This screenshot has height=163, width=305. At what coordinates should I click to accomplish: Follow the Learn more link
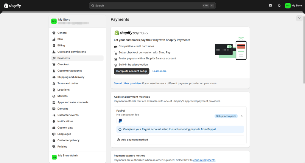[x=159, y=71]
